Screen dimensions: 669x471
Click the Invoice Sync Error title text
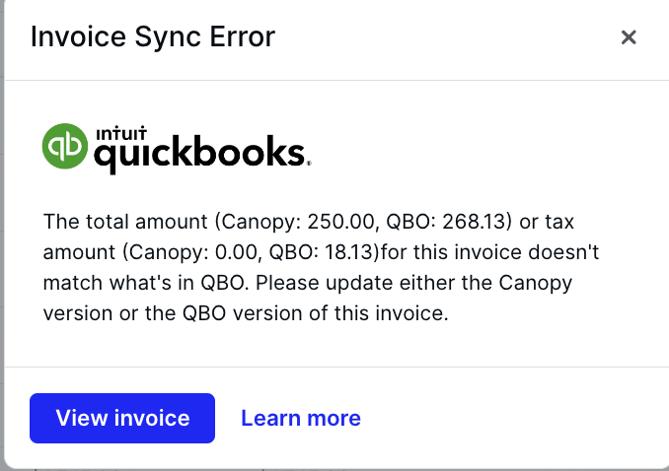(x=153, y=36)
